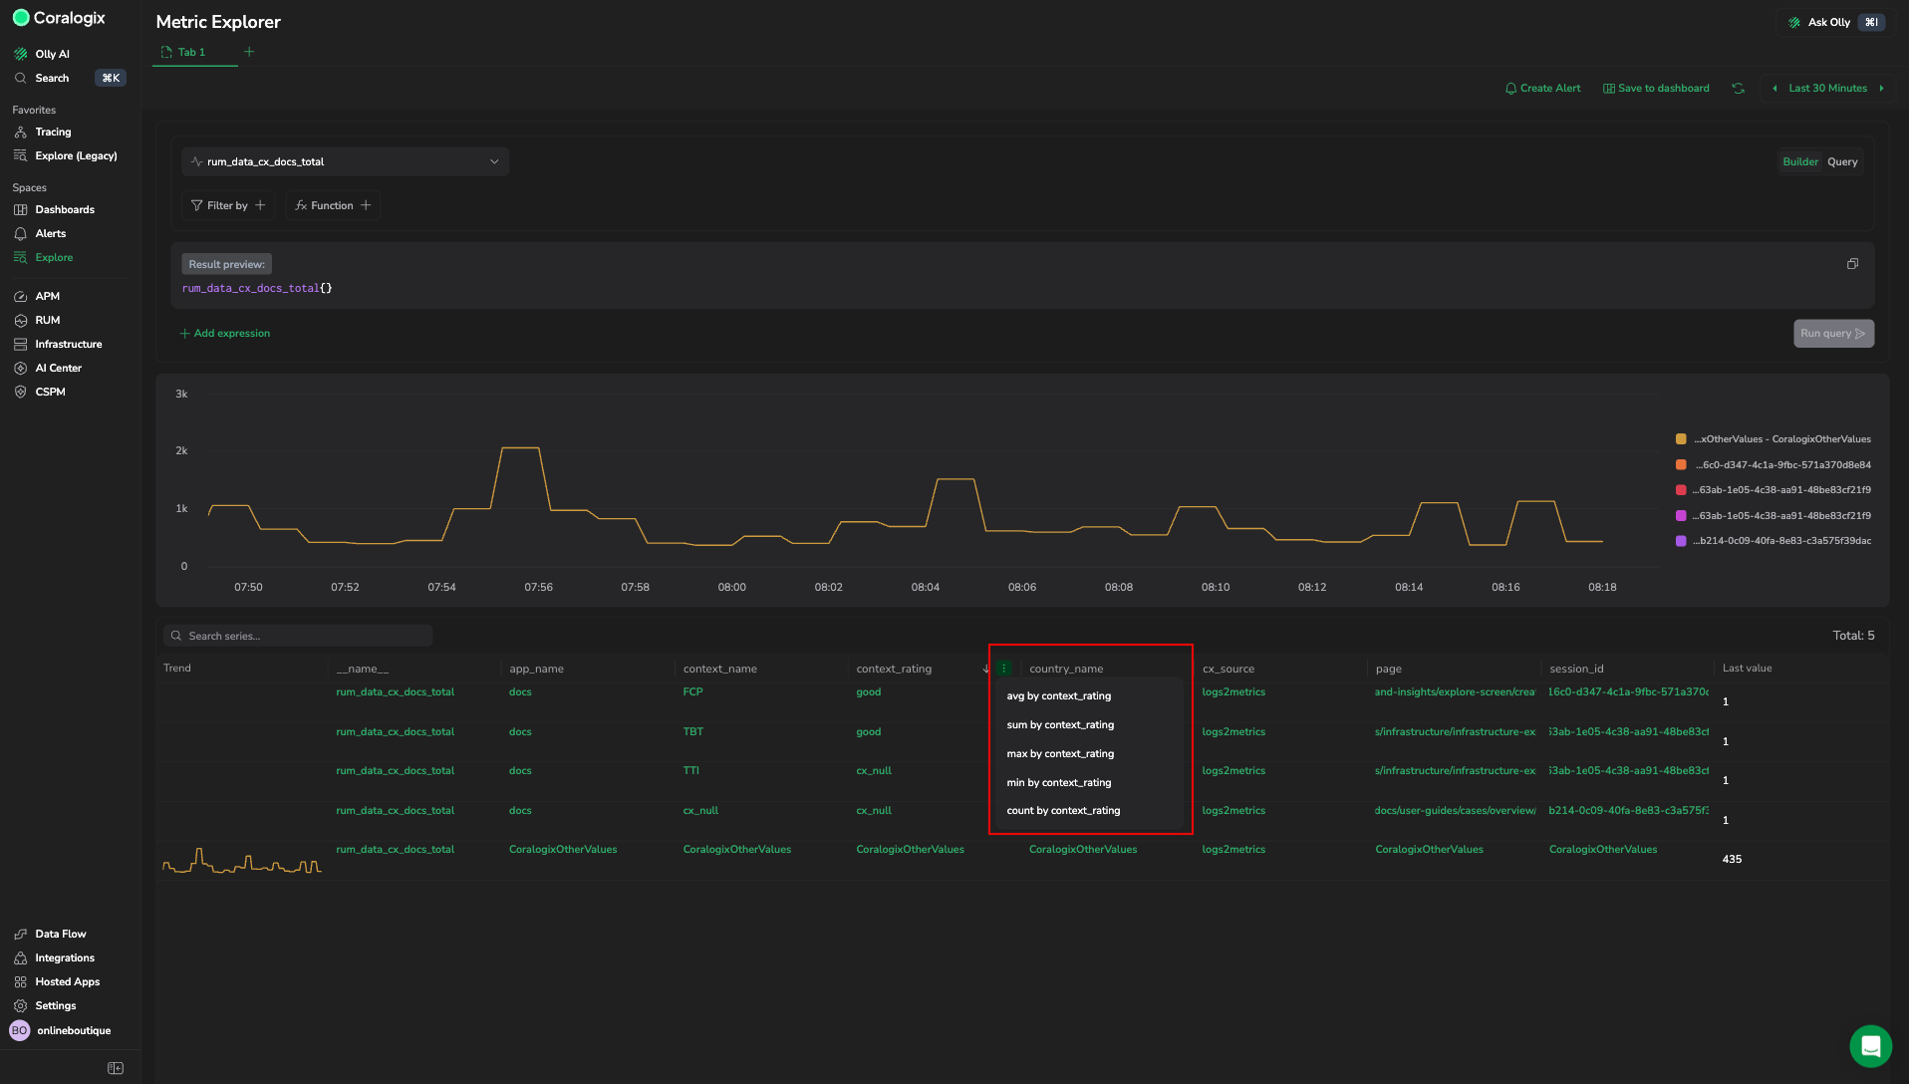
Task: Open the support chat bubble
Action: pyautogui.click(x=1870, y=1046)
